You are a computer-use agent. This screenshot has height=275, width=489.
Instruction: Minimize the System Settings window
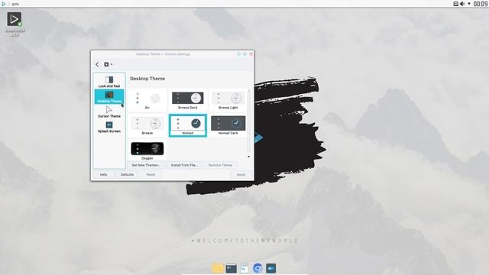click(239, 54)
